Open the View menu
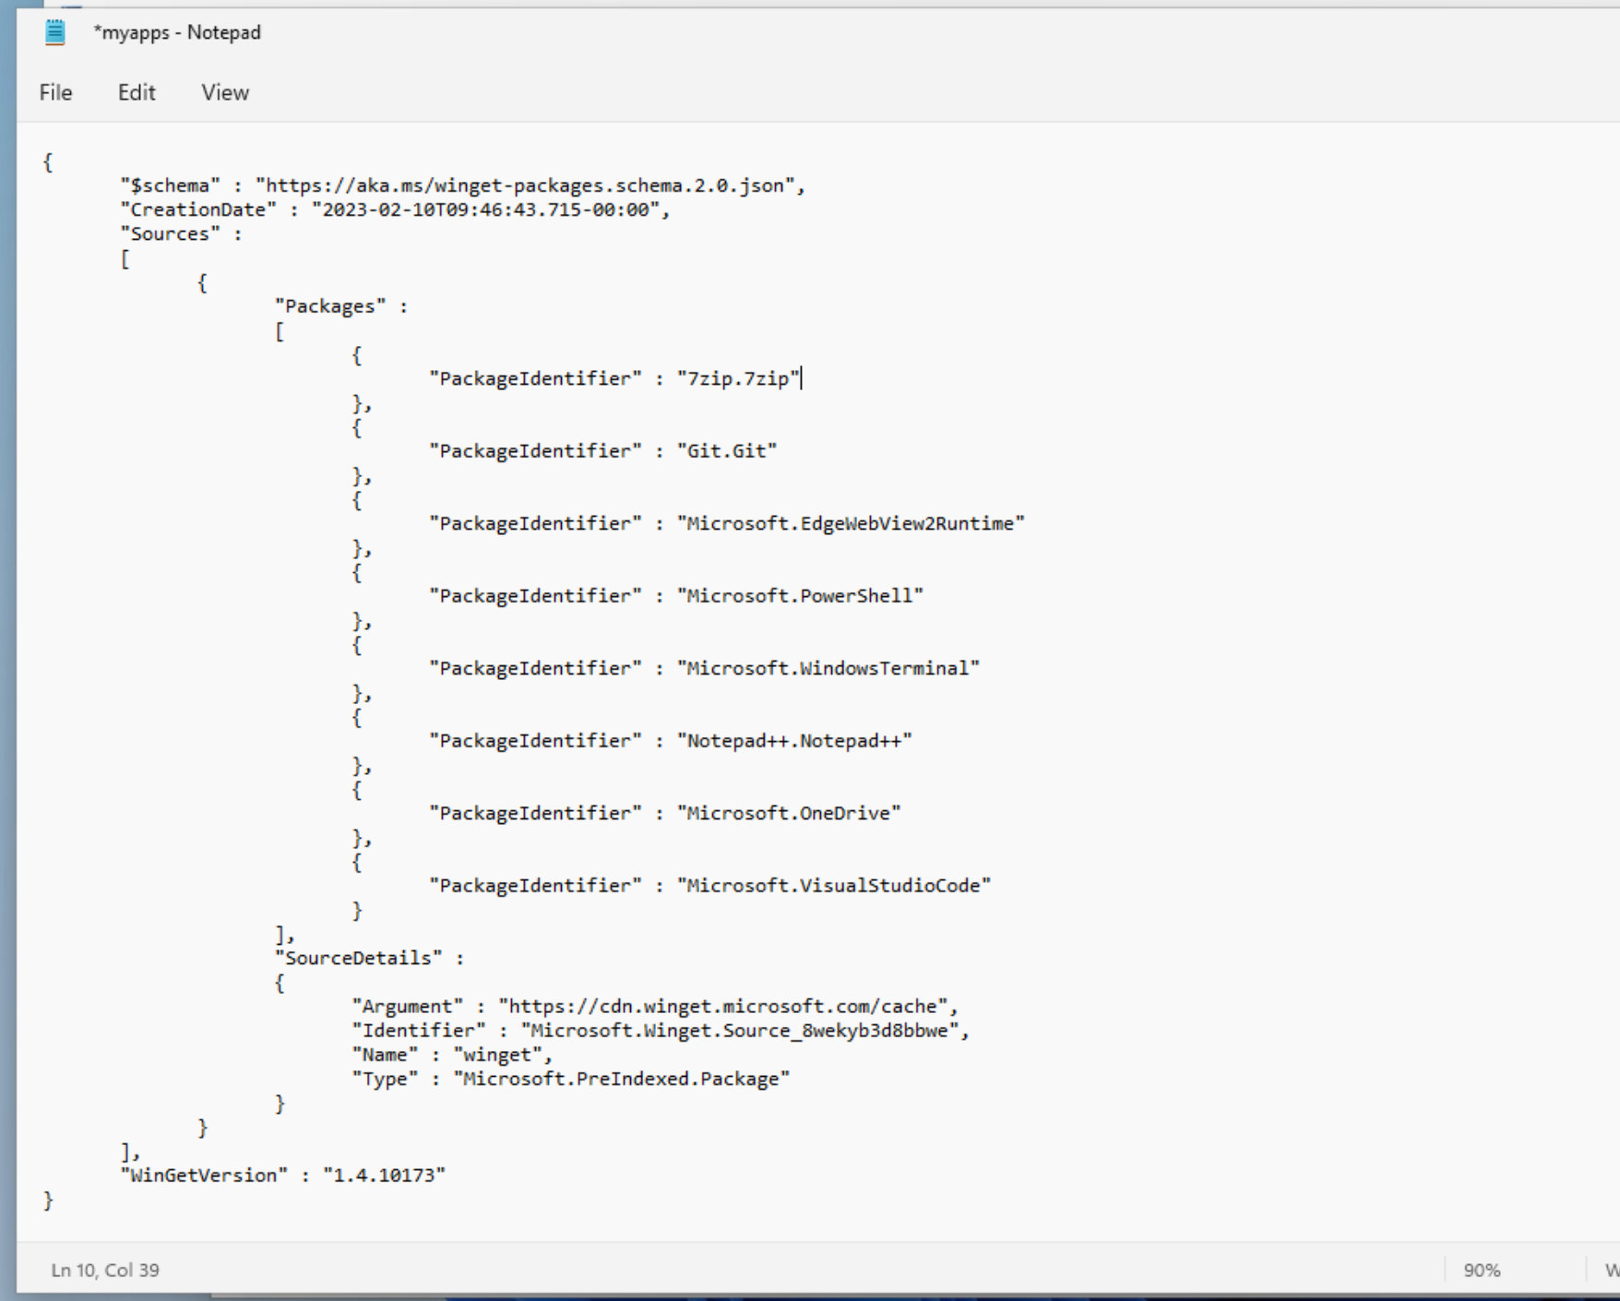The width and height of the screenshot is (1620, 1301). (x=225, y=92)
